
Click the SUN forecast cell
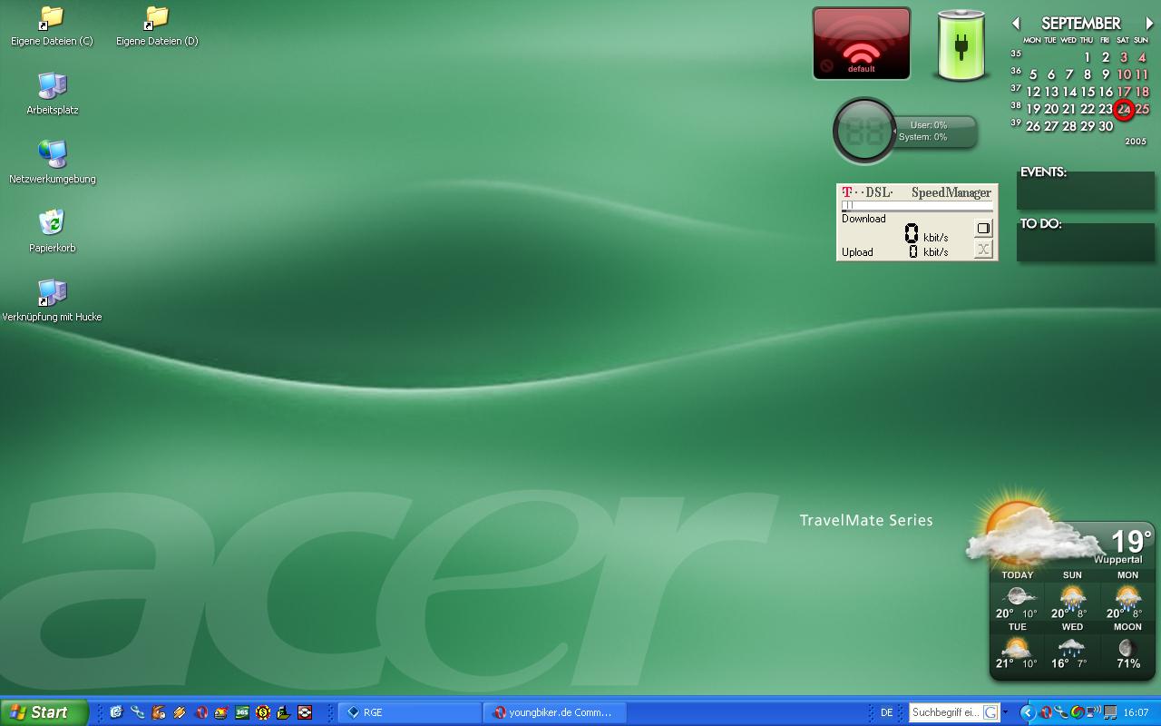(x=1072, y=594)
